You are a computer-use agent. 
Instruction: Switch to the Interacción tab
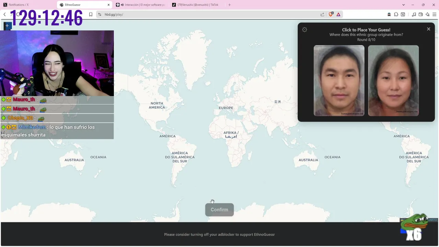[141, 5]
